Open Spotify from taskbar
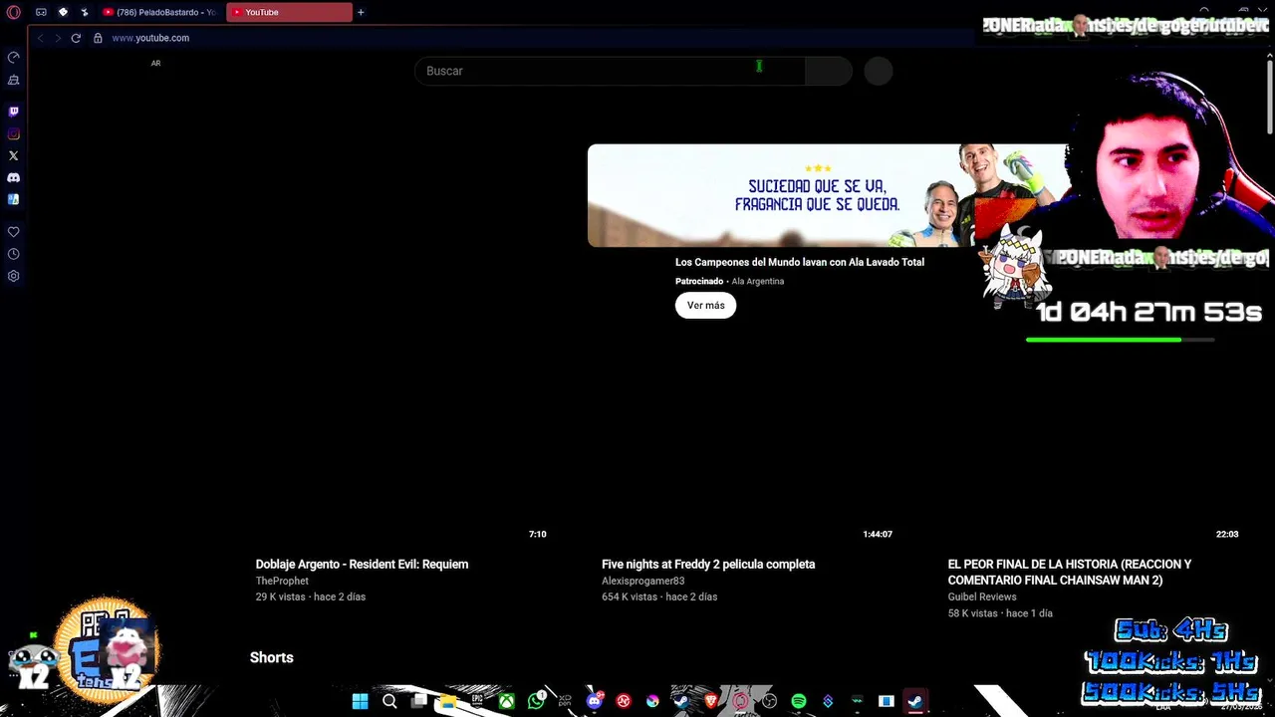1275x717 pixels. coord(799,701)
